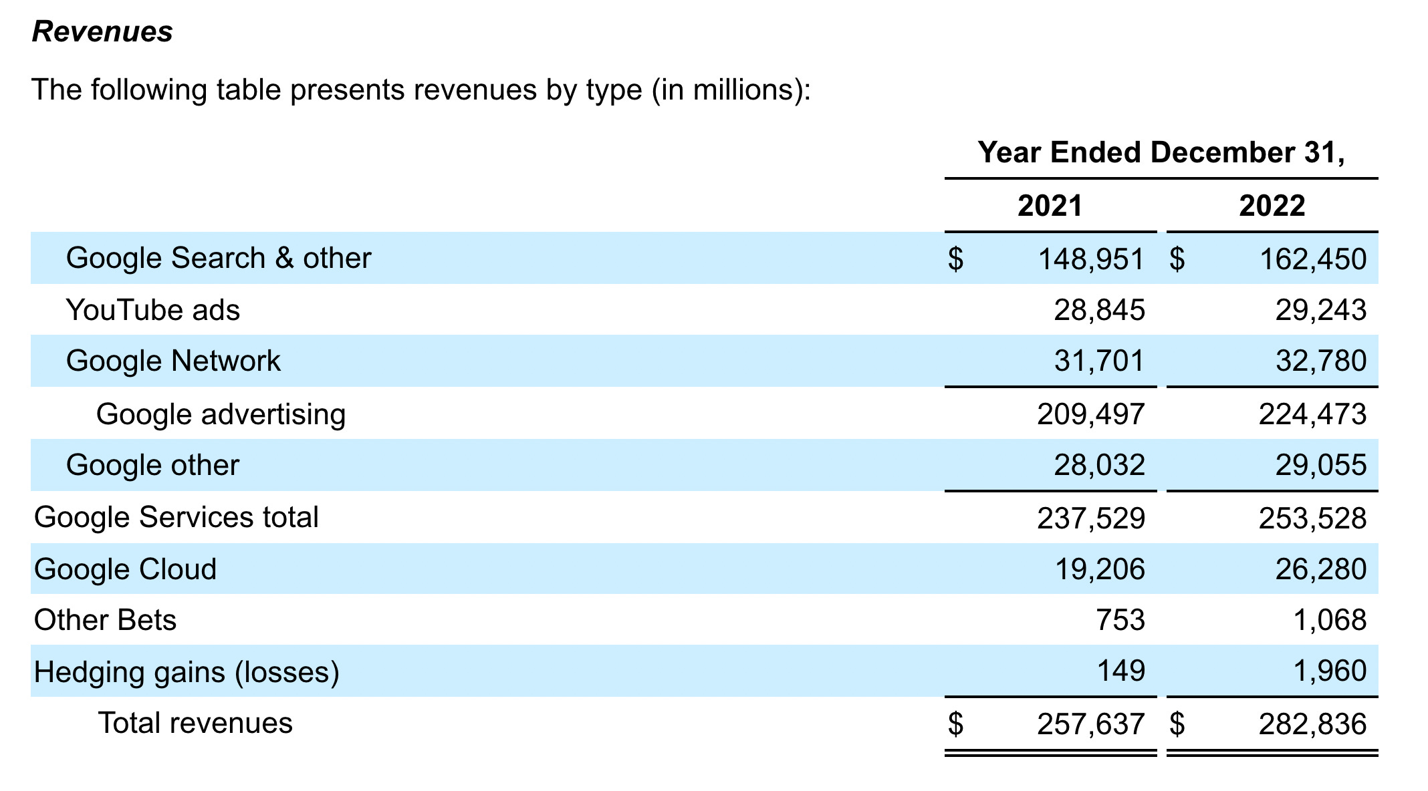Select the value 28,032
1428x791 pixels.
[x=1100, y=465]
